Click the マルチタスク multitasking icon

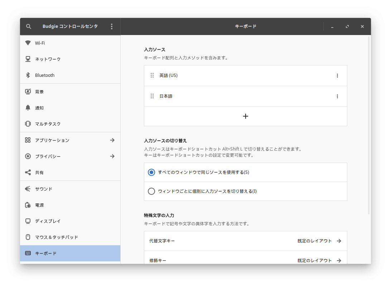coord(28,124)
